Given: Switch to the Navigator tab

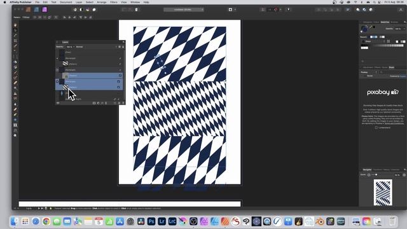Looking at the screenshot, I should pyautogui.click(x=367, y=170).
